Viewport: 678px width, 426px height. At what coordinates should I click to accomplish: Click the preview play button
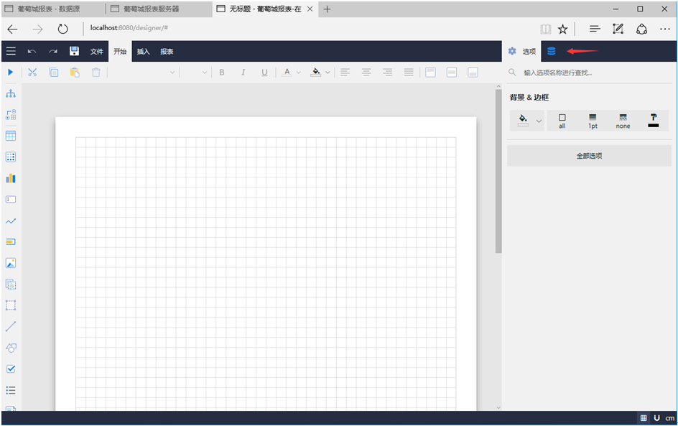click(10, 73)
